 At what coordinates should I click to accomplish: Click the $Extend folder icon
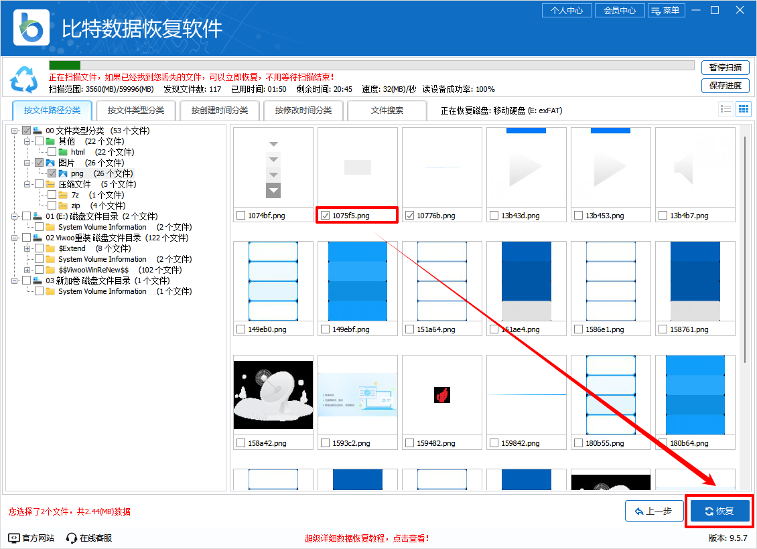[x=50, y=248]
